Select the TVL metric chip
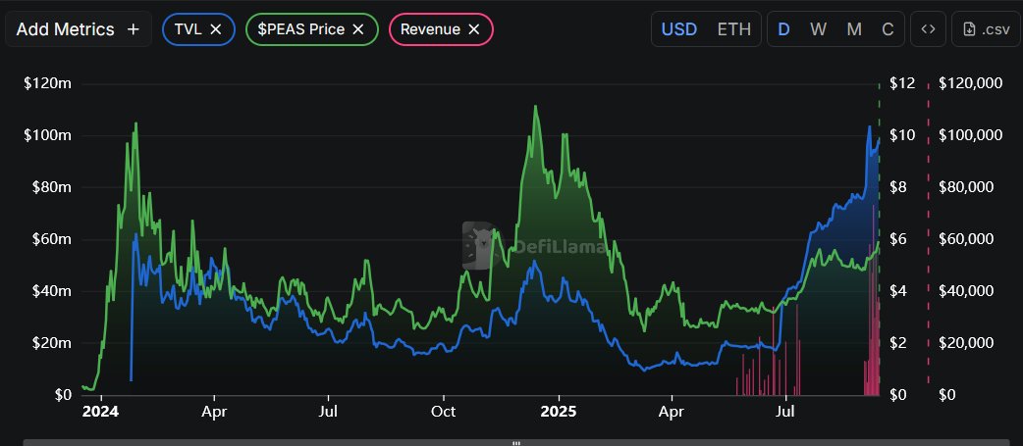 tap(198, 29)
